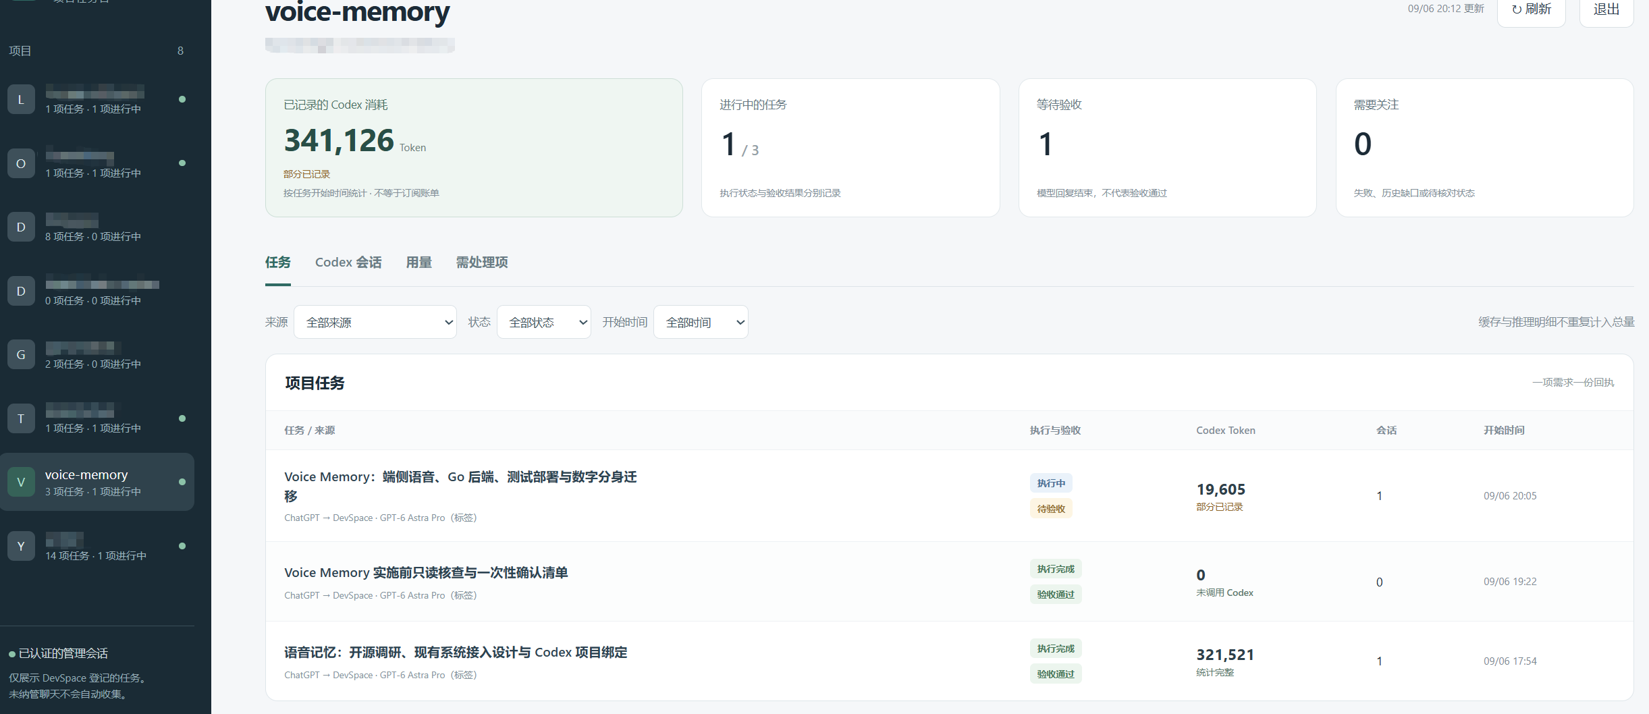Click the 09/06 20:12 更新 timestamp
Viewport: 1649px width, 714px height.
click(x=1446, y=9)
